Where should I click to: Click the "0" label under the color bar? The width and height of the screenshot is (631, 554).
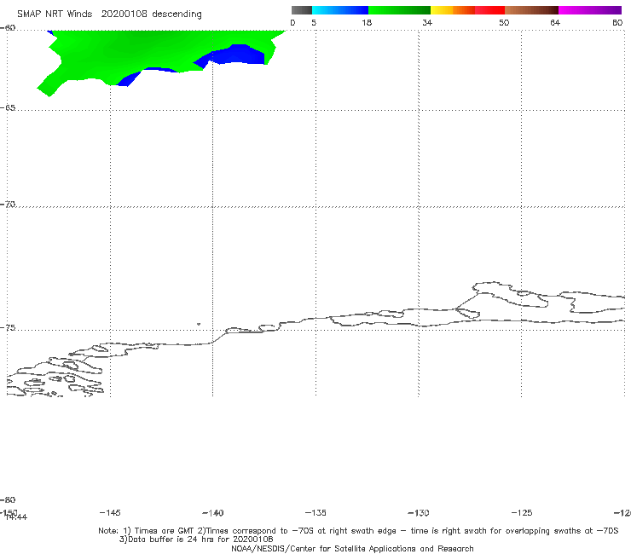[292, 22]
